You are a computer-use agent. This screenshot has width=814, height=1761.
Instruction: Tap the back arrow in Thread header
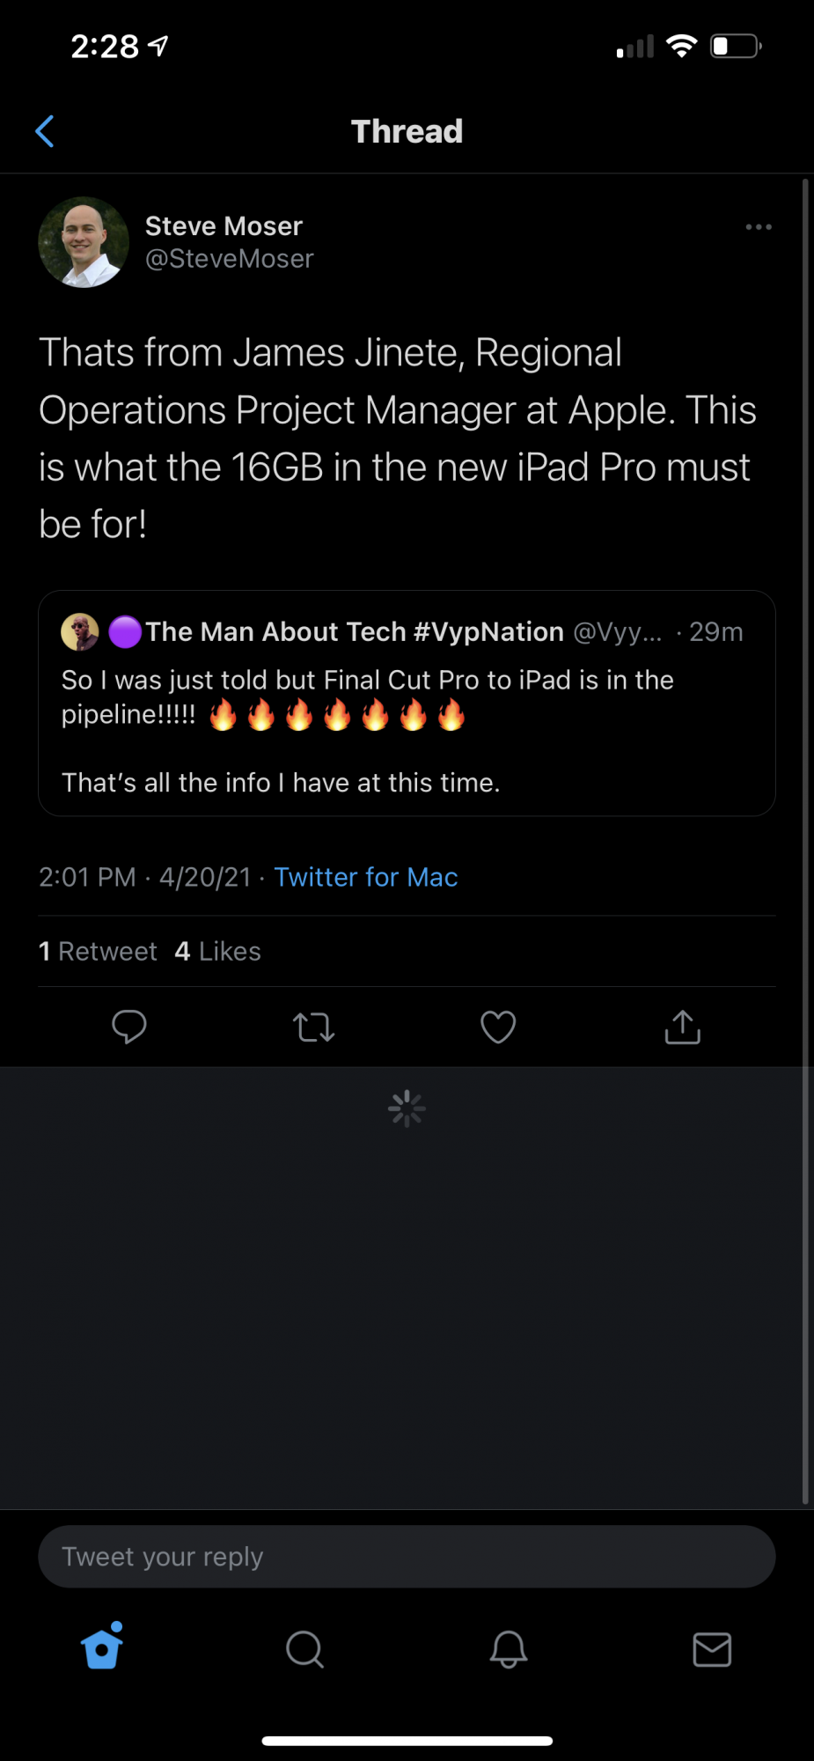click(45, 132)
